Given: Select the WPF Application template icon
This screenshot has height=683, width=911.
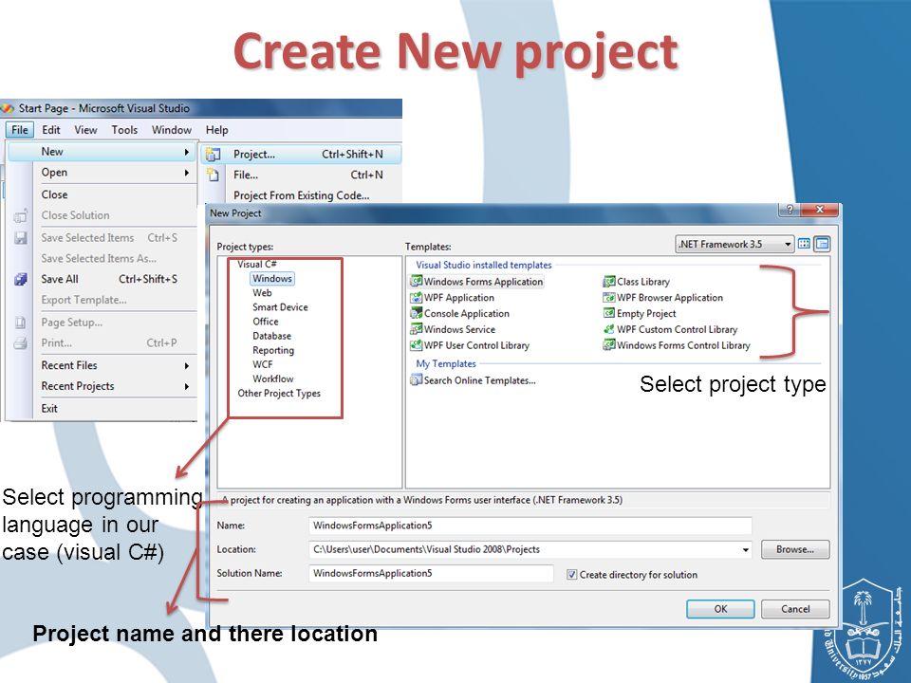Looking at the screenshot, I should [416, 297].
